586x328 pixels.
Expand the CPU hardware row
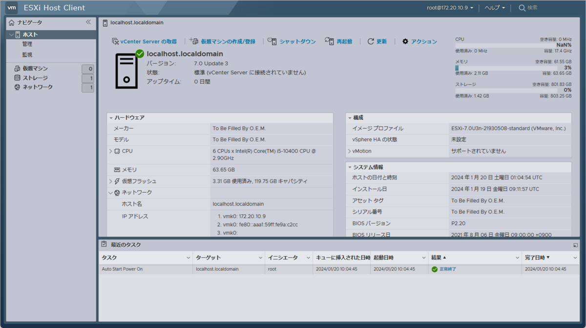click(111, 152)
